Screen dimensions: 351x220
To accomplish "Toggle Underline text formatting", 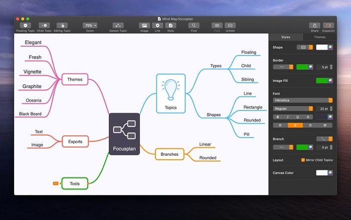I will coord(297,117).
